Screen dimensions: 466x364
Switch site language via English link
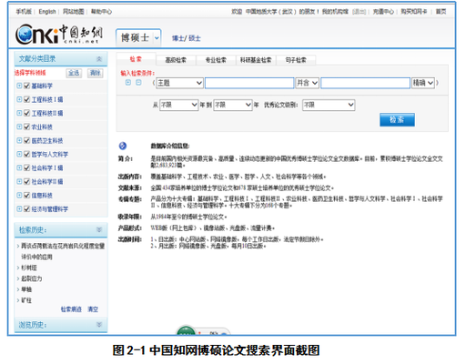(47, 12)
